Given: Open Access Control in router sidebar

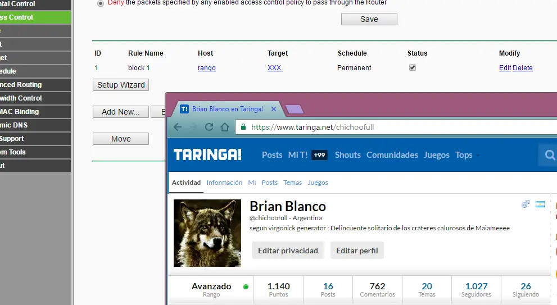Looking at the screenshot, I should (x=35, y=17).
